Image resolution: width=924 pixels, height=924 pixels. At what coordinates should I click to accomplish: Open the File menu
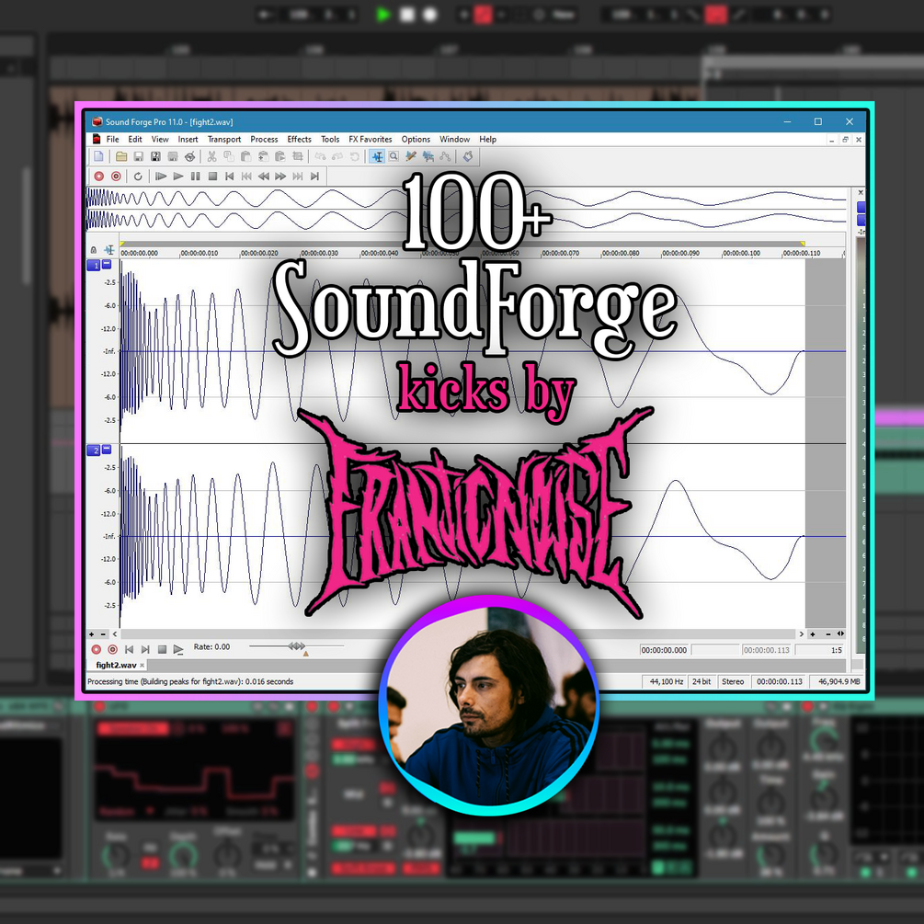(x=112, y=140)
